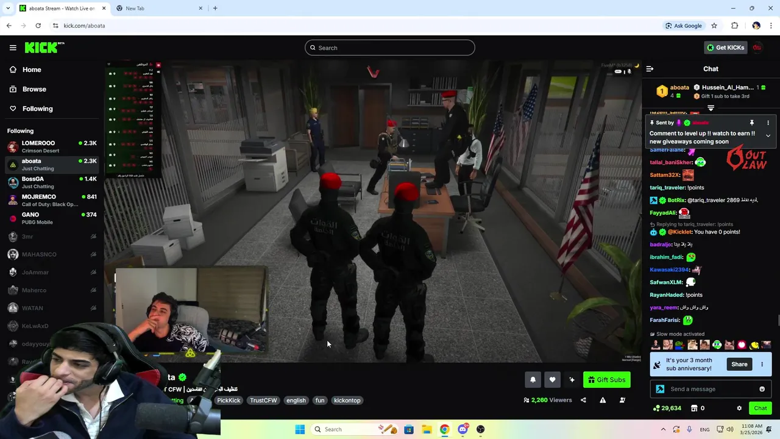Screen dimensions: 780x439
Task: Expand the pinned message chevron
Action: (x=768, y=135)
